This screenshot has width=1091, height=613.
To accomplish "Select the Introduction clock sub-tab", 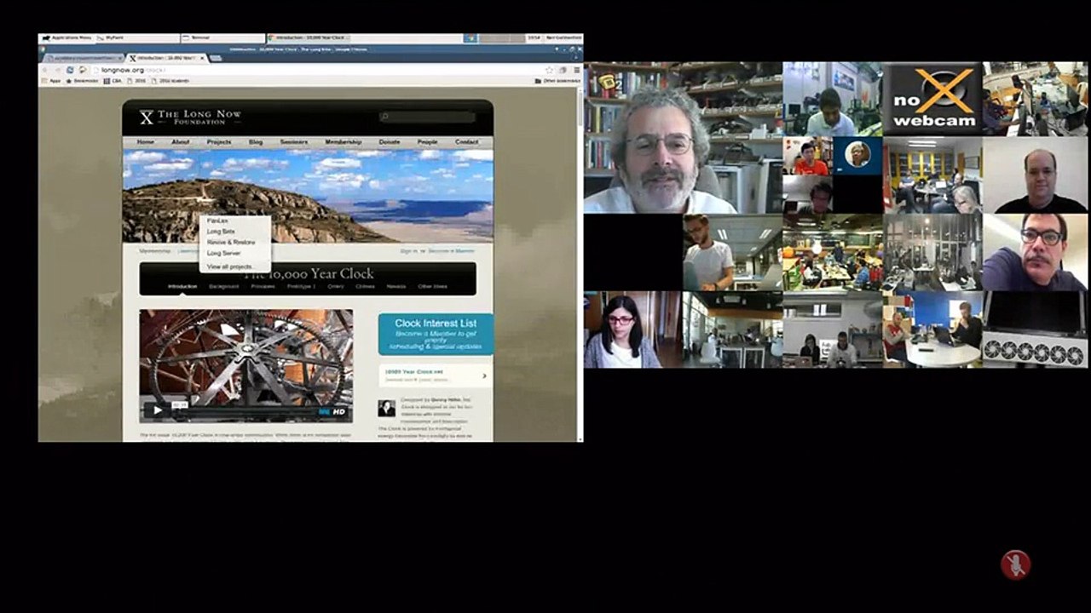I will tap(182, 287).
